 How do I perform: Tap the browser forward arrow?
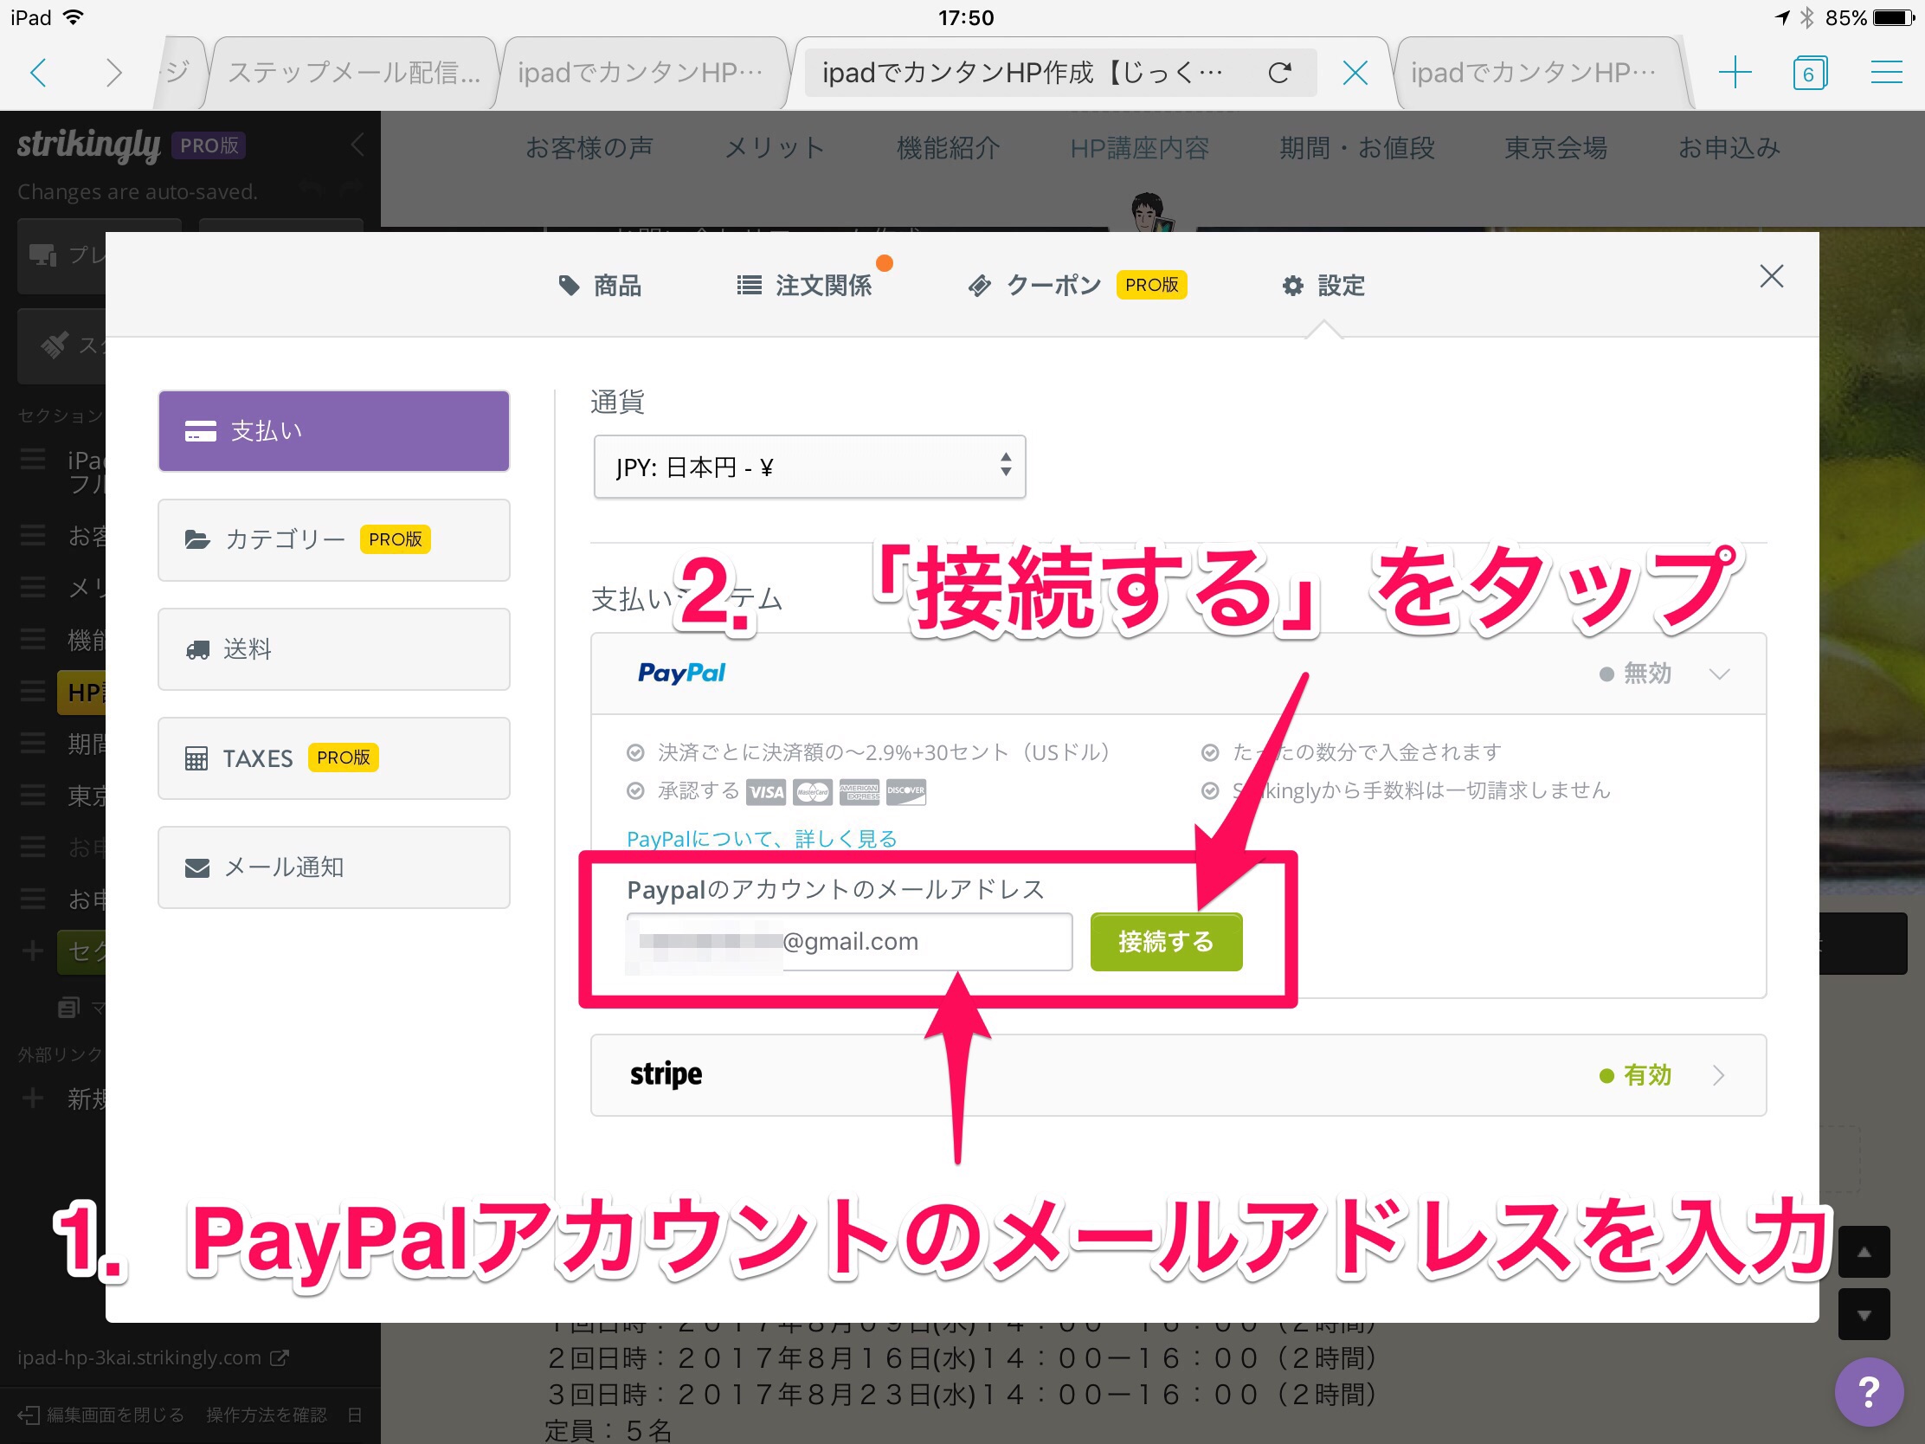113,72
